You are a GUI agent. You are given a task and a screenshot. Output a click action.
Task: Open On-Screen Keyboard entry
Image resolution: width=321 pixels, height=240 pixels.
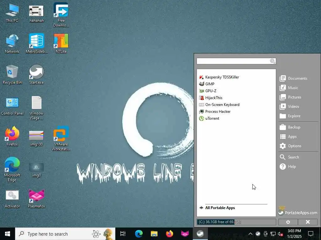pyautogui.click(x=219, y=105)
